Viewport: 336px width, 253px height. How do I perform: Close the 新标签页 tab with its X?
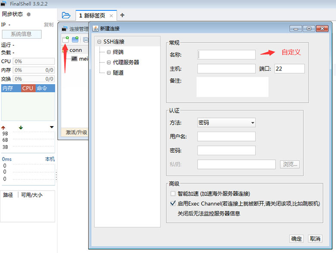(111, 15)
